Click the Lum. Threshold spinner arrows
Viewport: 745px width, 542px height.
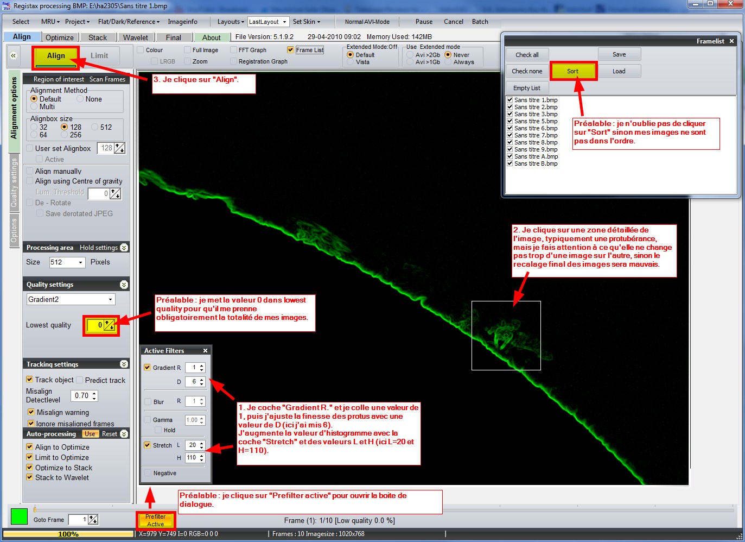pyautogui.click(x=116, y=193)
